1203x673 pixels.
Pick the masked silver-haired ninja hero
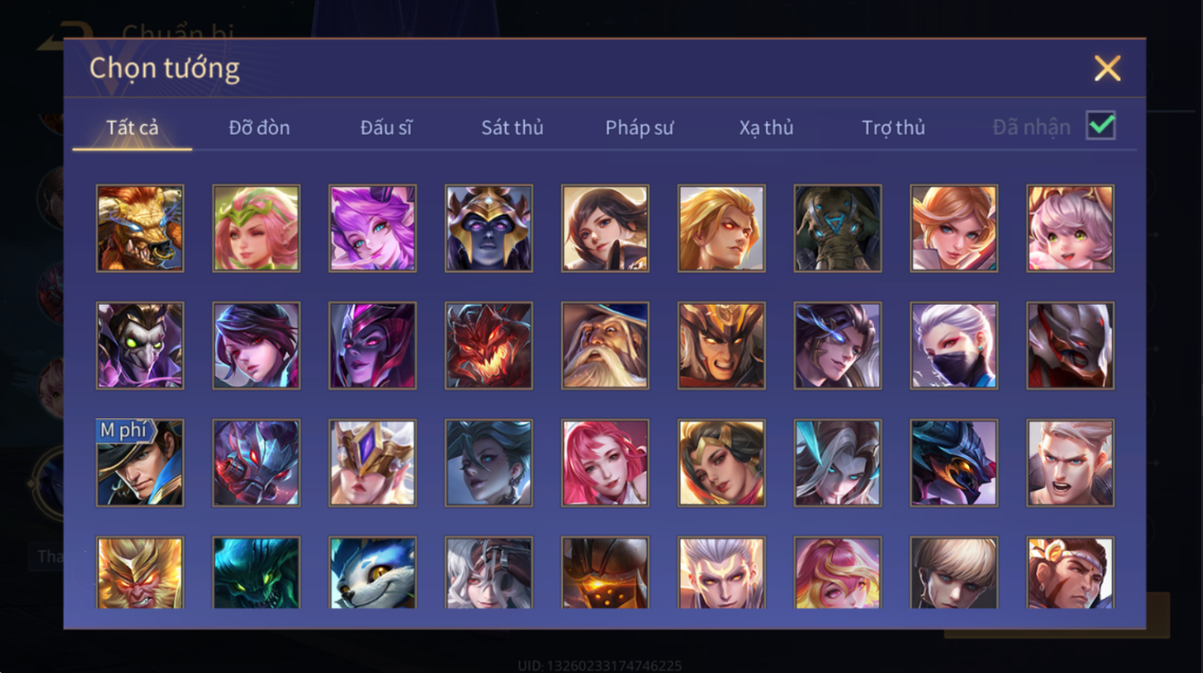954,345
